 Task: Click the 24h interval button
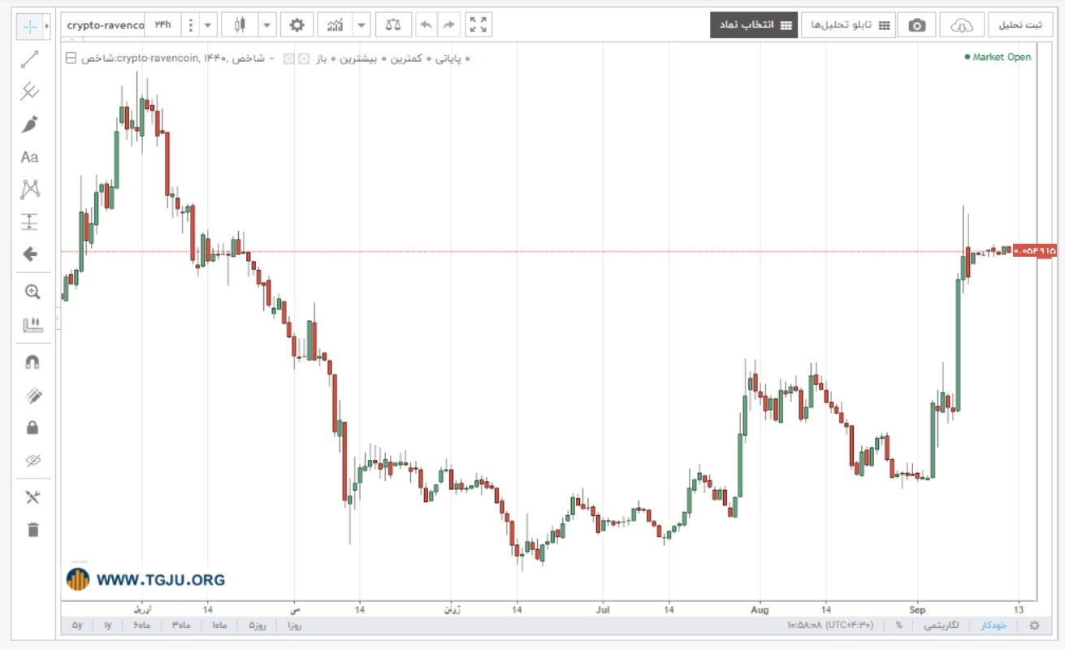(162, 25)
